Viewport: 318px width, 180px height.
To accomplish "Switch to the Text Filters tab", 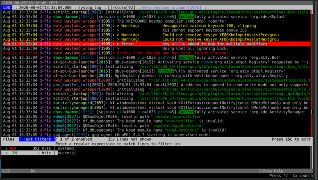I will point(37,139).
